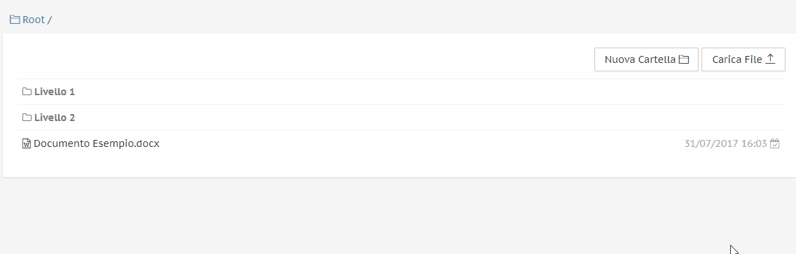Click the Word document icon for Documento Esempio
The width and height of the screenshot is (796, 254).
[27, 143]
